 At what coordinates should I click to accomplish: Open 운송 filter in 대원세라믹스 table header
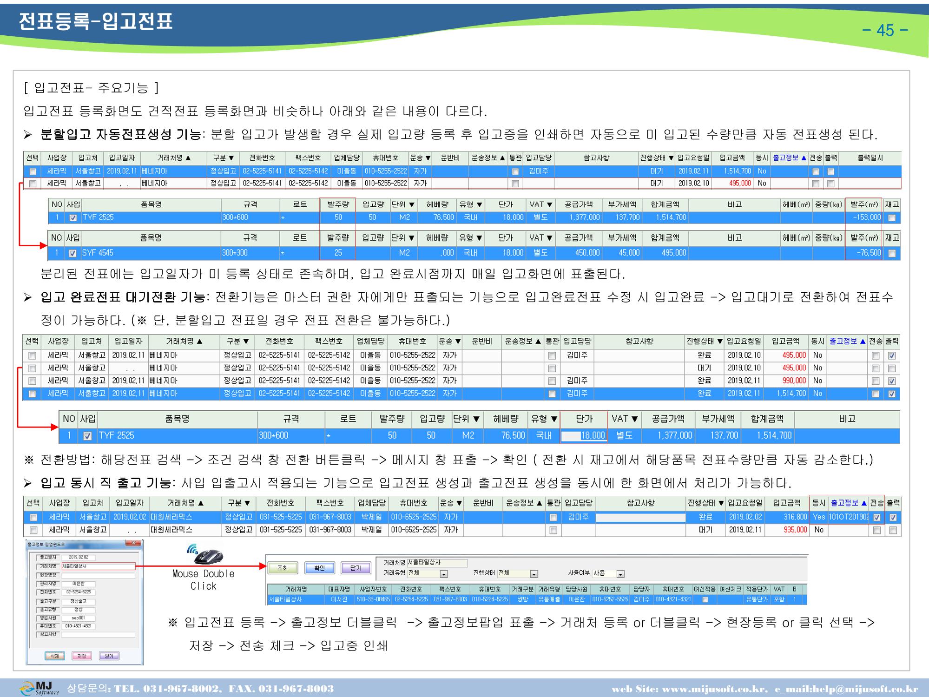point(450,503)
